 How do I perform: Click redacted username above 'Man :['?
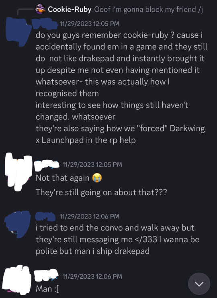pyautogui.click(x=46, y=275)
